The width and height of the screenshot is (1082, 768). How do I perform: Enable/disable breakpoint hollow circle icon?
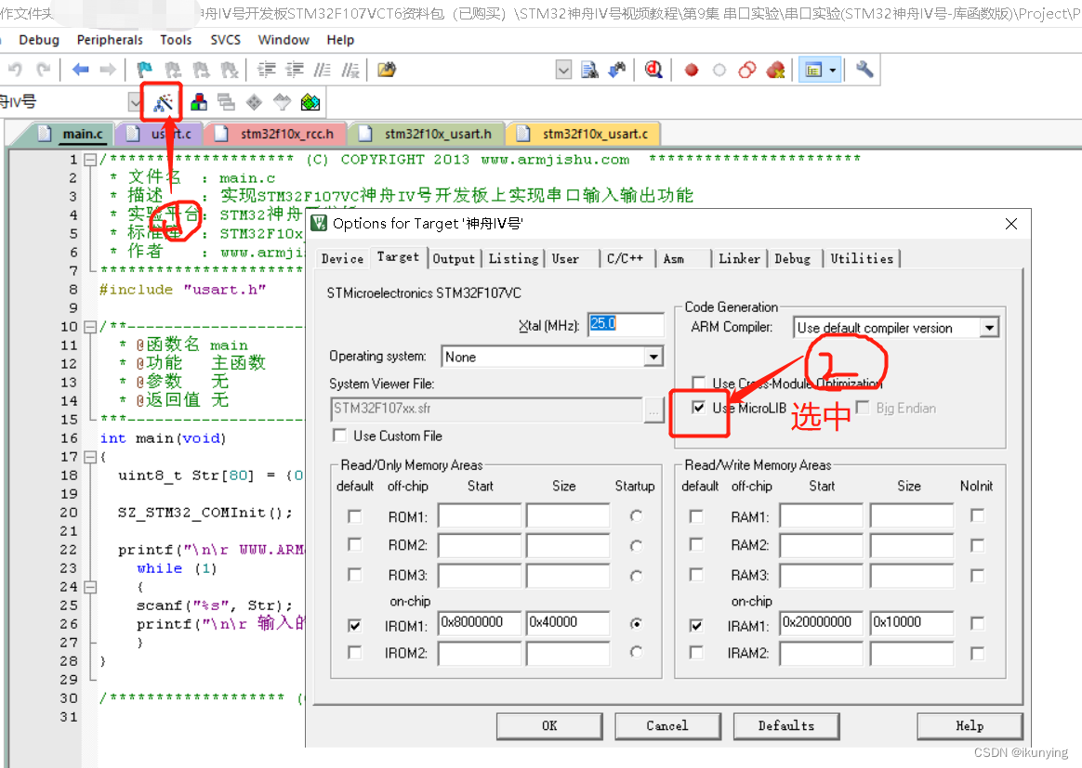click(719, 71)
